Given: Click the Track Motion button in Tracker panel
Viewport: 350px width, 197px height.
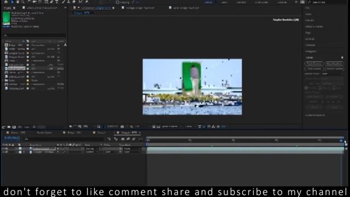Looking at the screenshot, I should tap(314, 69).
